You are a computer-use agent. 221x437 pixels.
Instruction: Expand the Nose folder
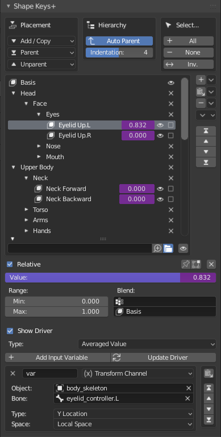click(x=39, y=146)
